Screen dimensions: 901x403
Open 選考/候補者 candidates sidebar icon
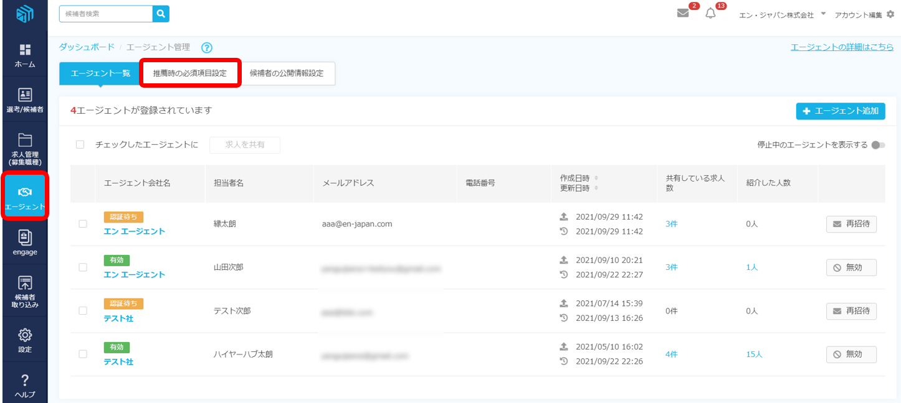pos(25,95)
